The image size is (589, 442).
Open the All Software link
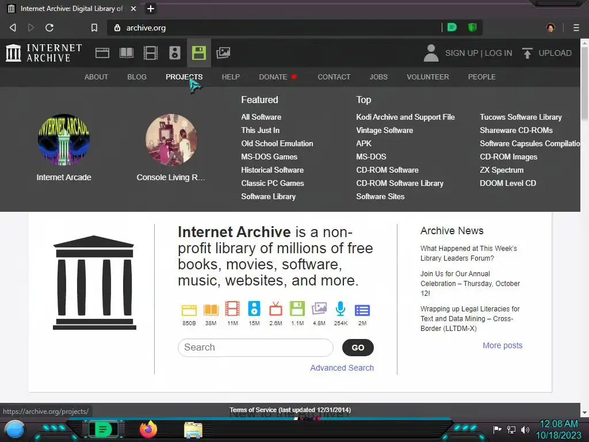[261, 117]
